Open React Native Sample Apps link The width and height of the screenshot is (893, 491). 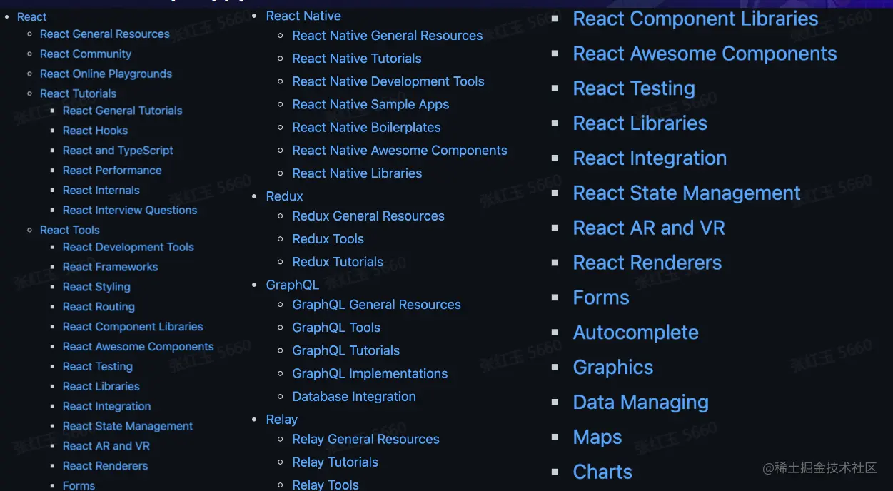[370, 104]
